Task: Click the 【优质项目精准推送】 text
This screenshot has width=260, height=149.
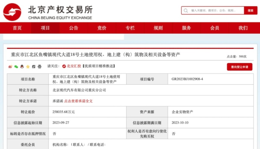Action: [99, 66]
